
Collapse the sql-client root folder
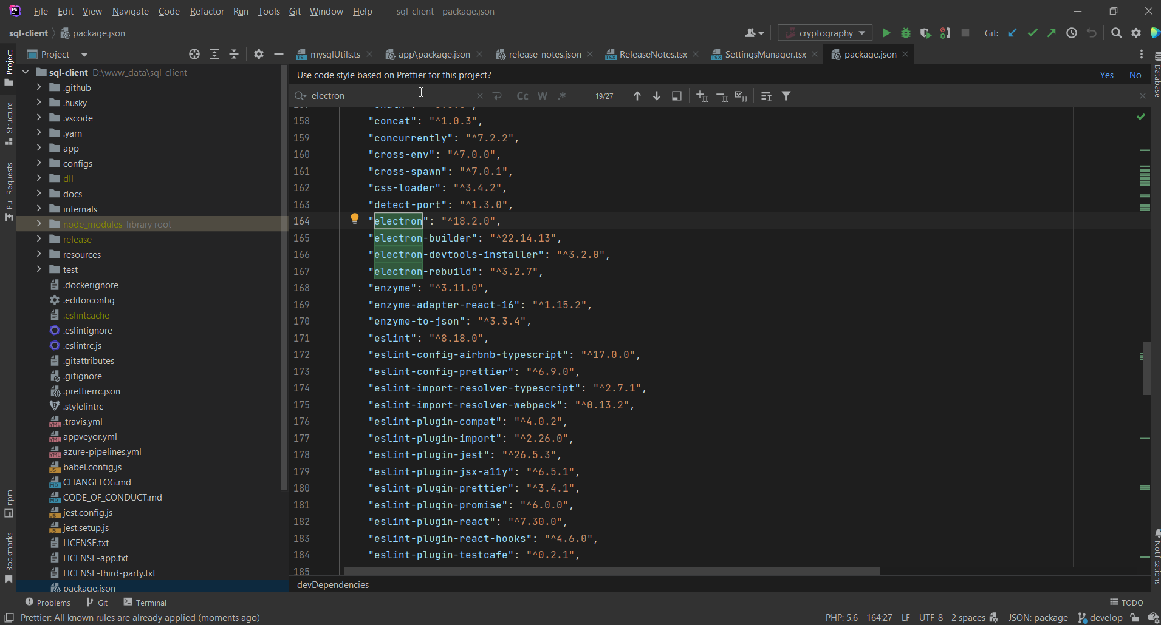26,72
